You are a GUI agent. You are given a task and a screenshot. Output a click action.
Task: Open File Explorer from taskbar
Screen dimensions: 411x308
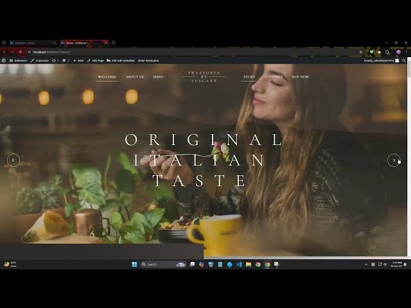pyautogui.click(x=249, y=264)
